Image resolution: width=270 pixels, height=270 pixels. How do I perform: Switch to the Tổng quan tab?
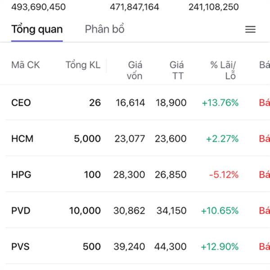point(37,30)
